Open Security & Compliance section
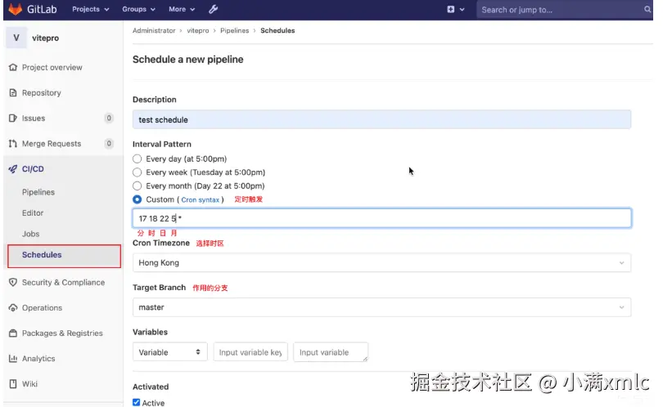The height and width of the screenshot is (407, 663). [63, 283]
